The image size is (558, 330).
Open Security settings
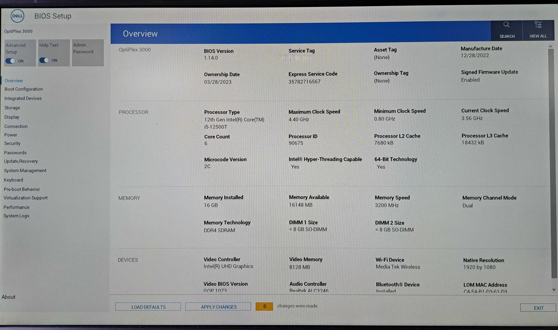[12, 143]
